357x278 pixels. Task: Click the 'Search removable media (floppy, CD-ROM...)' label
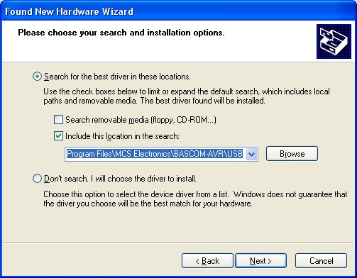click(x=141, y=120)
